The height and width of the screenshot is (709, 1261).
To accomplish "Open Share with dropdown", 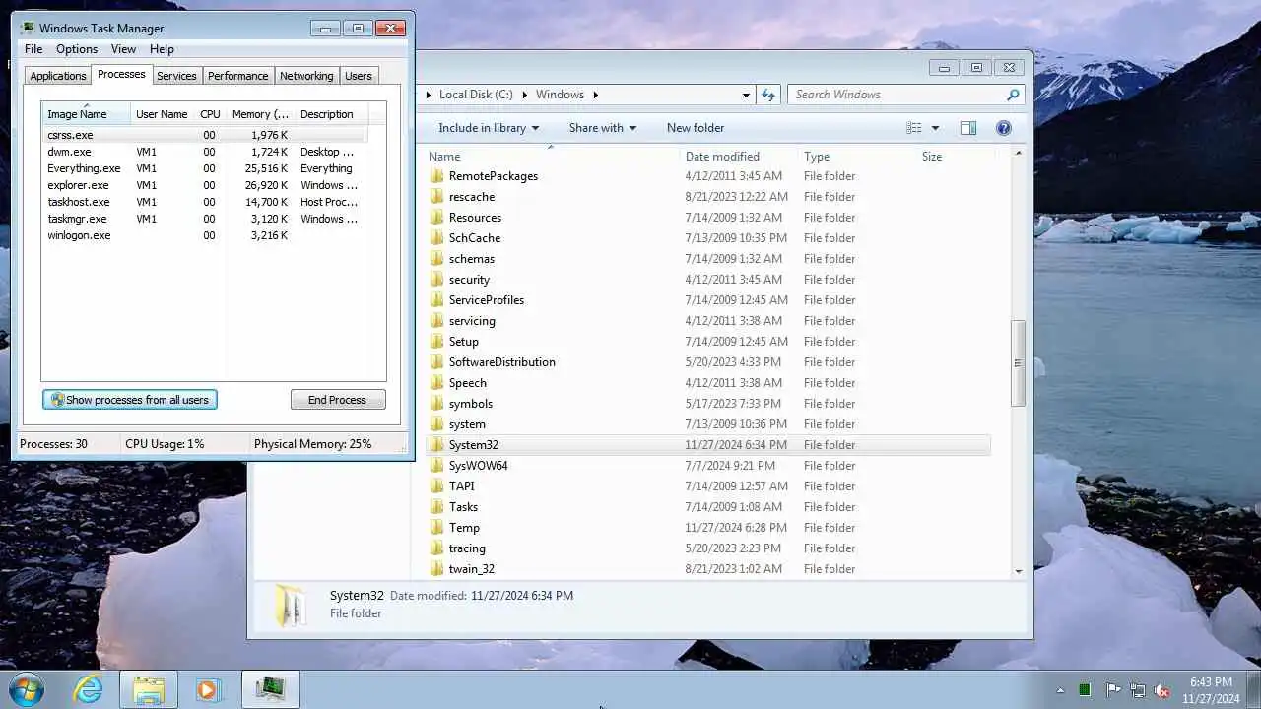I will point(603,128).
